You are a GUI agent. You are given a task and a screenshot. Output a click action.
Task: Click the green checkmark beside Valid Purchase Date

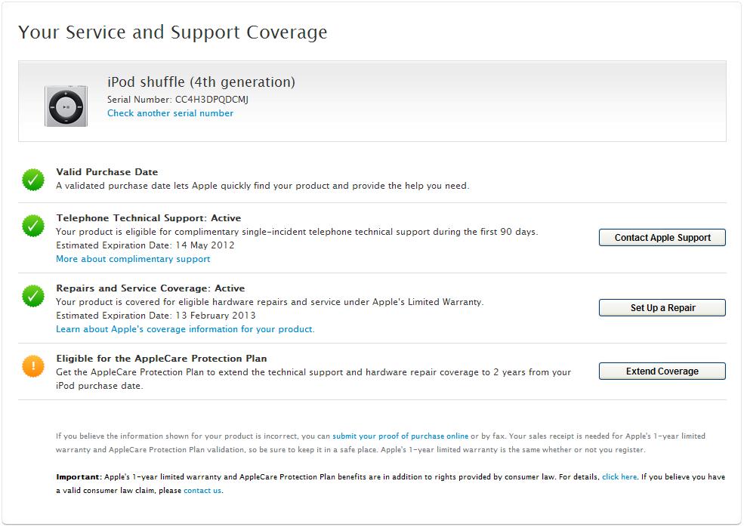point(33,180)
